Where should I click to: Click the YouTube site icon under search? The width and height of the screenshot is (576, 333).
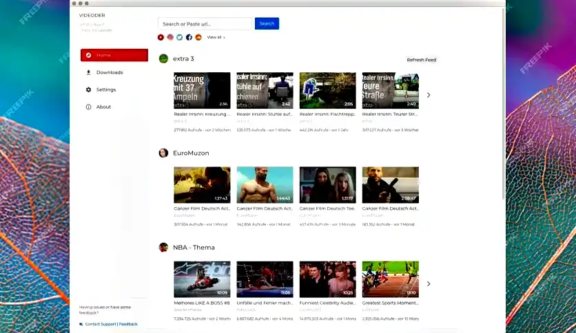point(161,37)
